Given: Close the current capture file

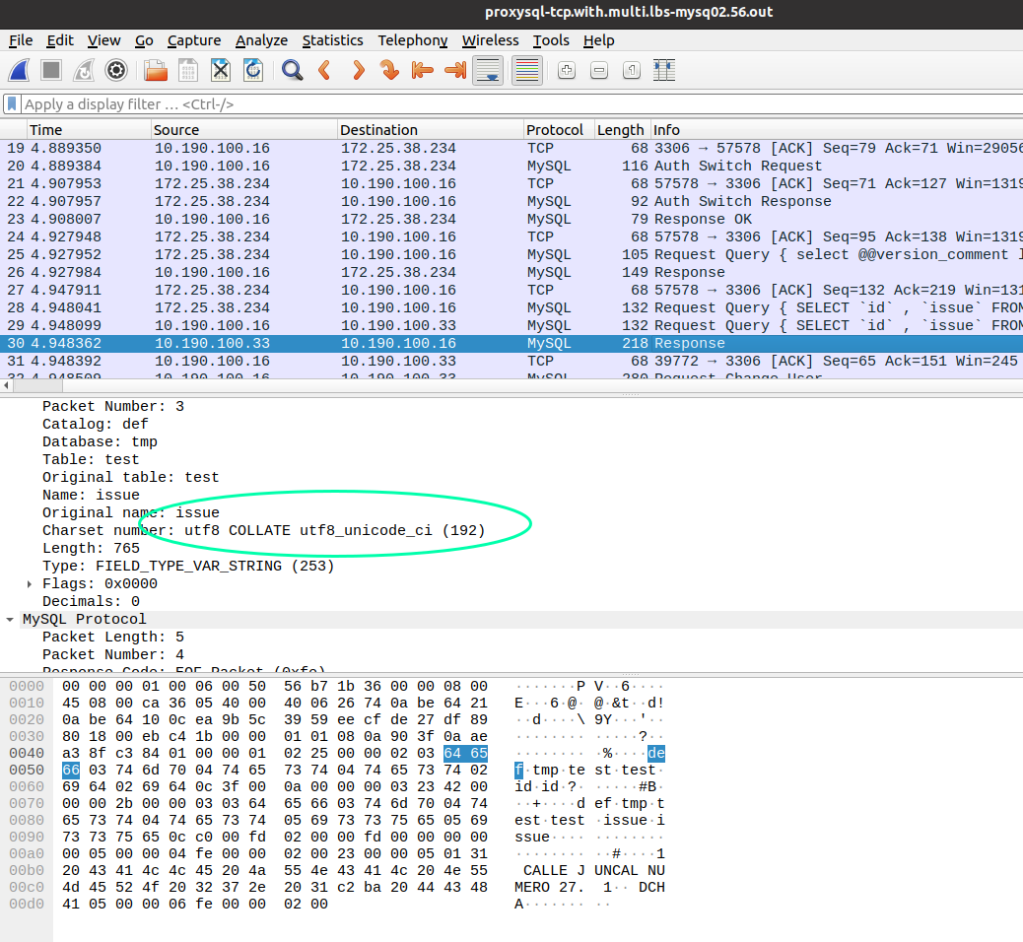Looking at the screenshot, I should (220, 70).
